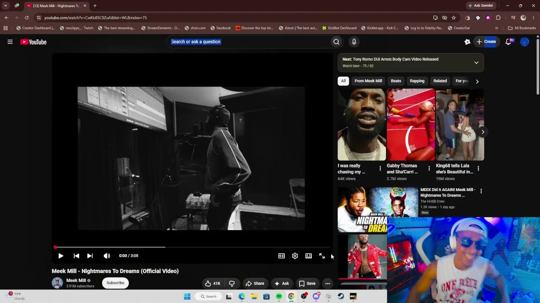The height and width of the screenshot is (303, 540).
Task: Open the Gabby Thomas and Sha'Carri Short
Action: [x=411, y=125]
